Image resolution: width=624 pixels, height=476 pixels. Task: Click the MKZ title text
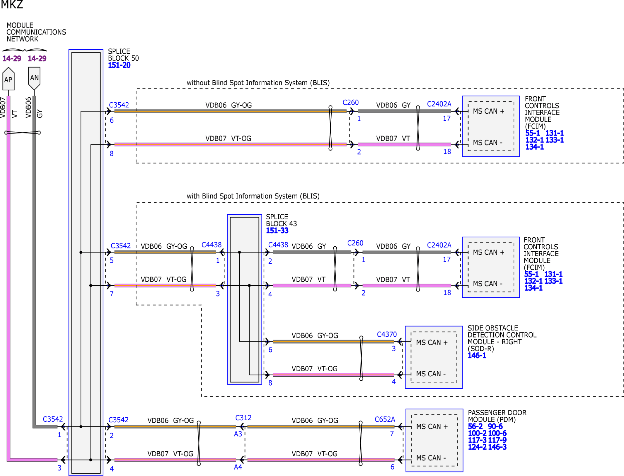pos(12,4)
